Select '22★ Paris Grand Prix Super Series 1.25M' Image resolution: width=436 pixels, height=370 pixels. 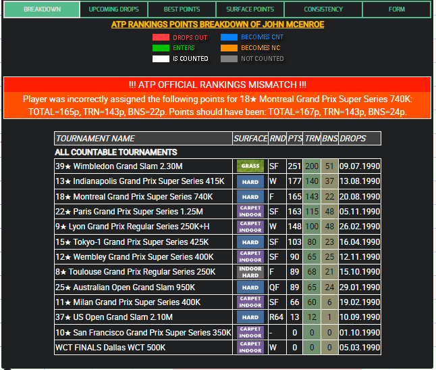(x=217, y=212)
